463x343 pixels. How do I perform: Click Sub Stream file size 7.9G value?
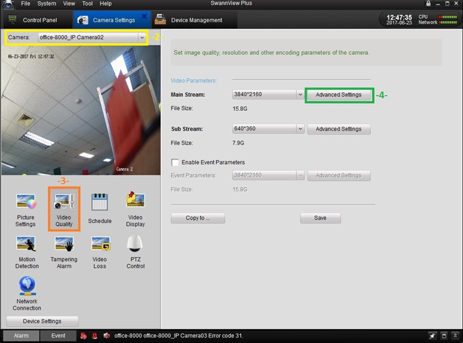(x=238, y=143)
